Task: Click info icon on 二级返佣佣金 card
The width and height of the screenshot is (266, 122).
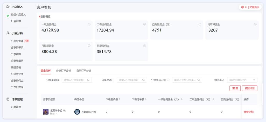Action: point(144,24)
